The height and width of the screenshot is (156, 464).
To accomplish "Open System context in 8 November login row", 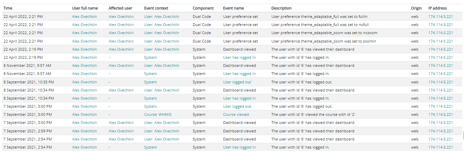I will [x=150, y=74].
